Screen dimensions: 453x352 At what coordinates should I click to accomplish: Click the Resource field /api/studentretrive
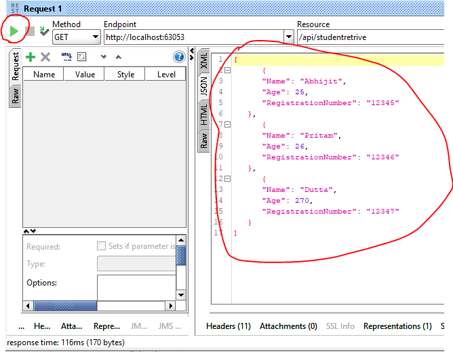tap(371, 37)
